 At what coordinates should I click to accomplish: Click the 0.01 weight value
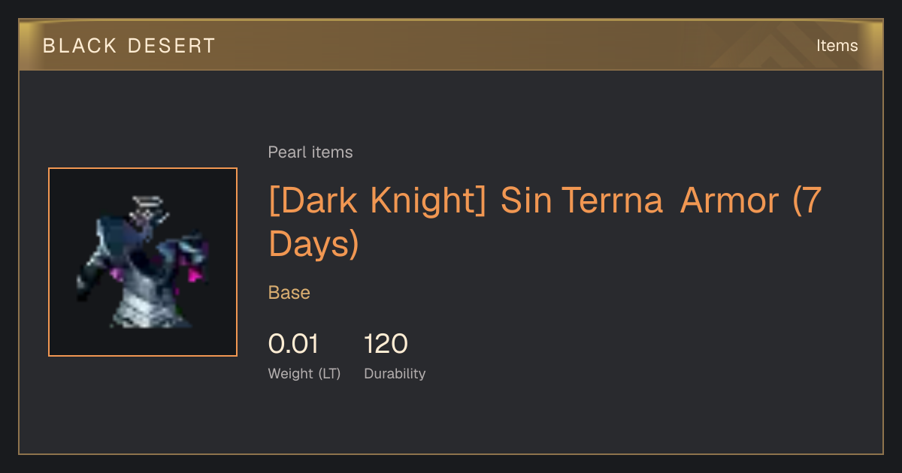[293, 344]
